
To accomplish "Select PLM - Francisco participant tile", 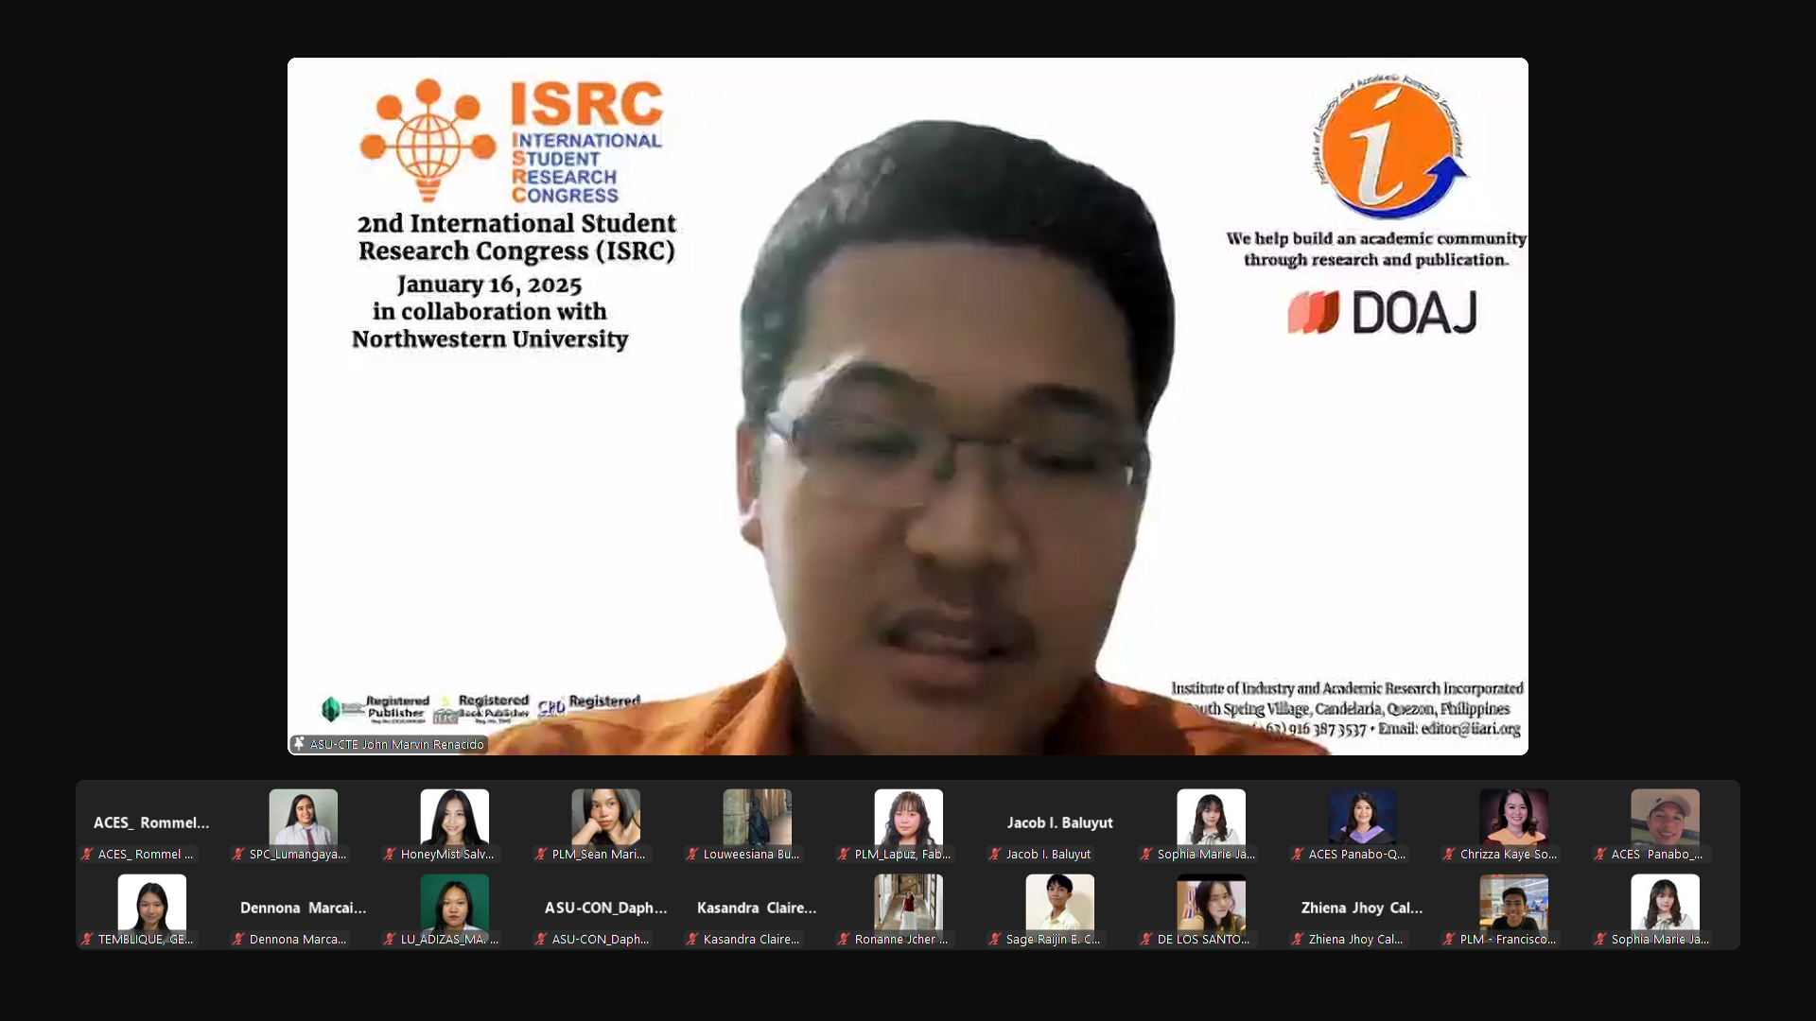I will (1513, 902).
